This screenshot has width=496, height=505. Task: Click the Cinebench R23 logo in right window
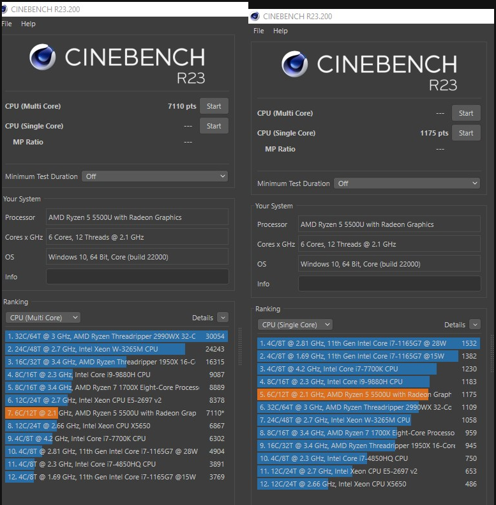coord(369,71)
